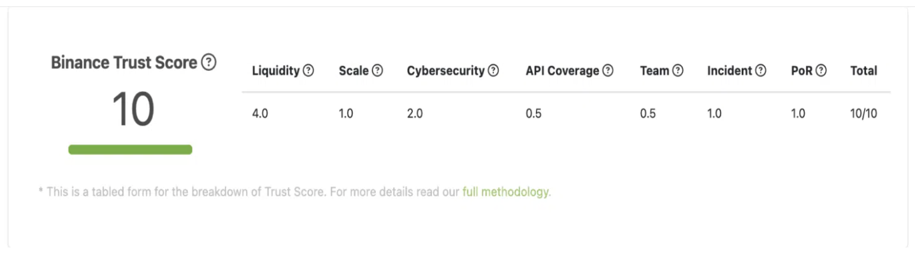Click the question mark next to Scale
The height and width of the screenshot is (264, 915).
coord(377,71)
